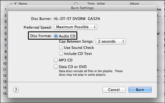Open the help question mark button

coord(16,90)
